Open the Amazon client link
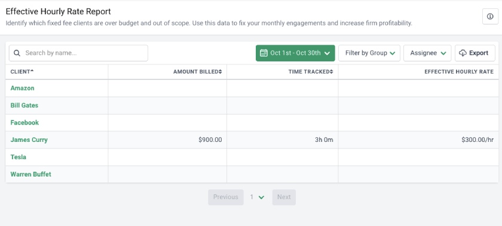The width and height of the screenshot is (502, 226). click(x=23, y=88)
